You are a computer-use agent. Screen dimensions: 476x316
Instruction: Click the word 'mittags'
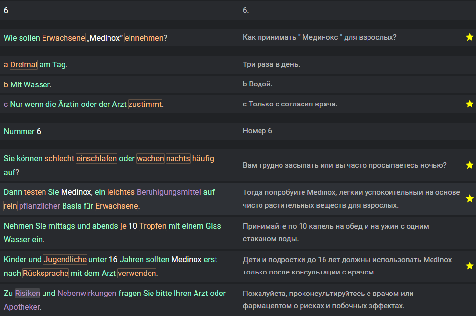62,226
